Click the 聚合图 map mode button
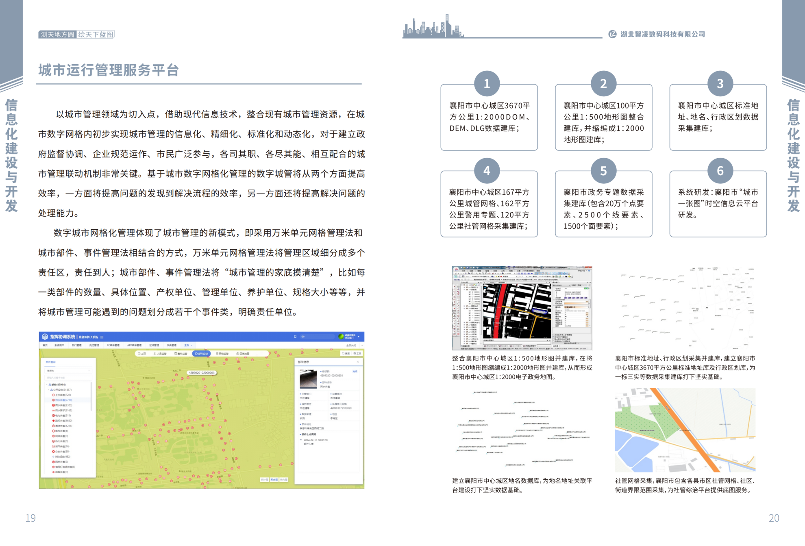The width and height of the screenshot is (805, 546). [x=274, y=480]
